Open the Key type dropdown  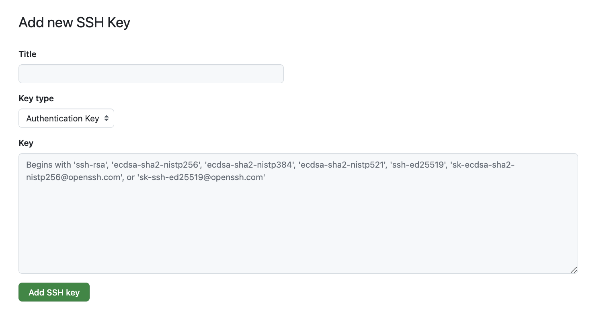click(x=66, y=118)
